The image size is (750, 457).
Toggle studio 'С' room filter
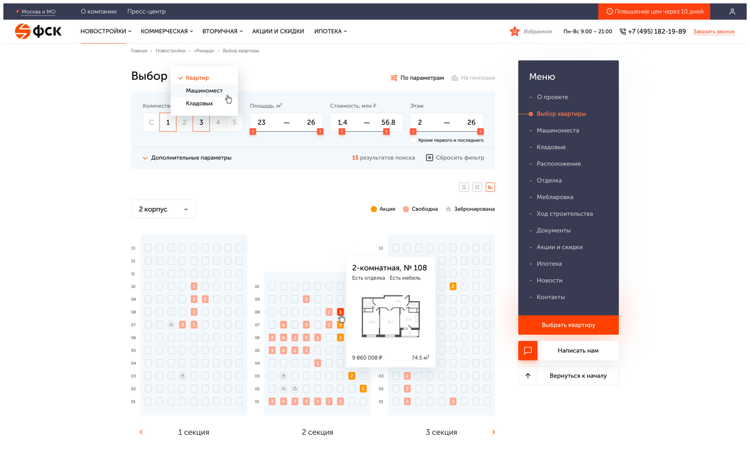tap(151, 122)
